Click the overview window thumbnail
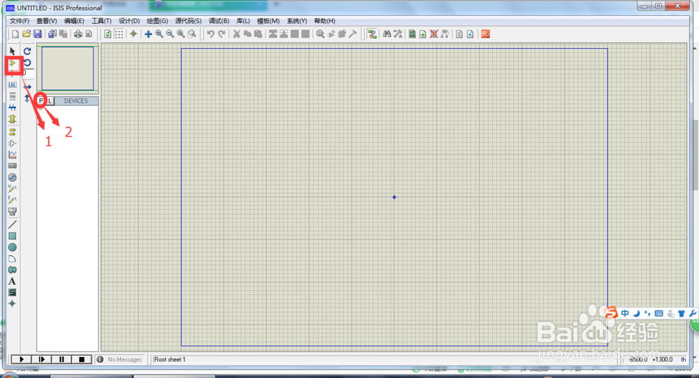 68,68
